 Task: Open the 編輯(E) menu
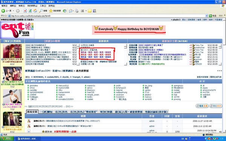click(x=13, y=6)
